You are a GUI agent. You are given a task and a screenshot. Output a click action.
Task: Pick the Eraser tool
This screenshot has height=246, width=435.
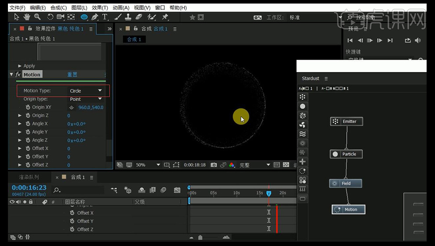pyautogui.click(x=139, y=17)
